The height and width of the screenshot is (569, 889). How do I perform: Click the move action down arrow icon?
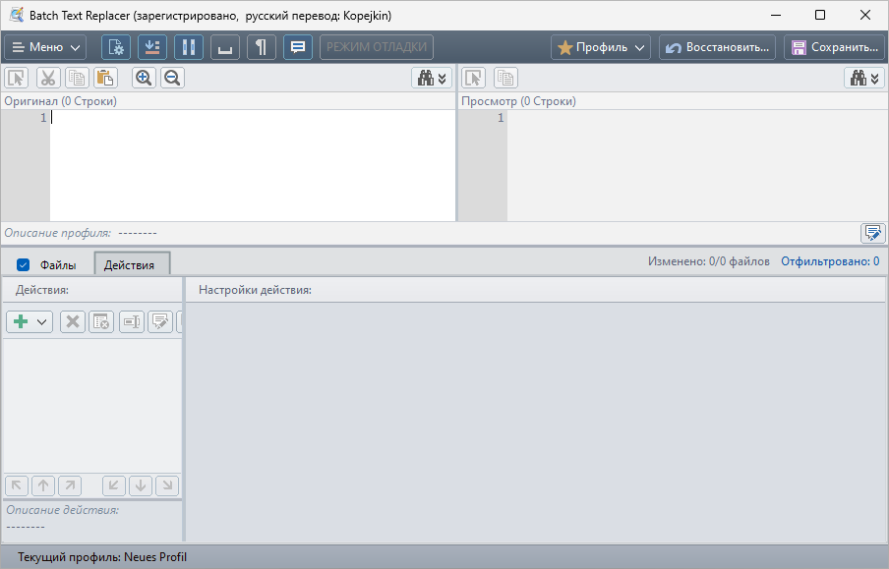point(141,484)
